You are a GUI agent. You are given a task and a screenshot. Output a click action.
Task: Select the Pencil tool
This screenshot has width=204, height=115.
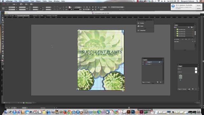(3, 34)
